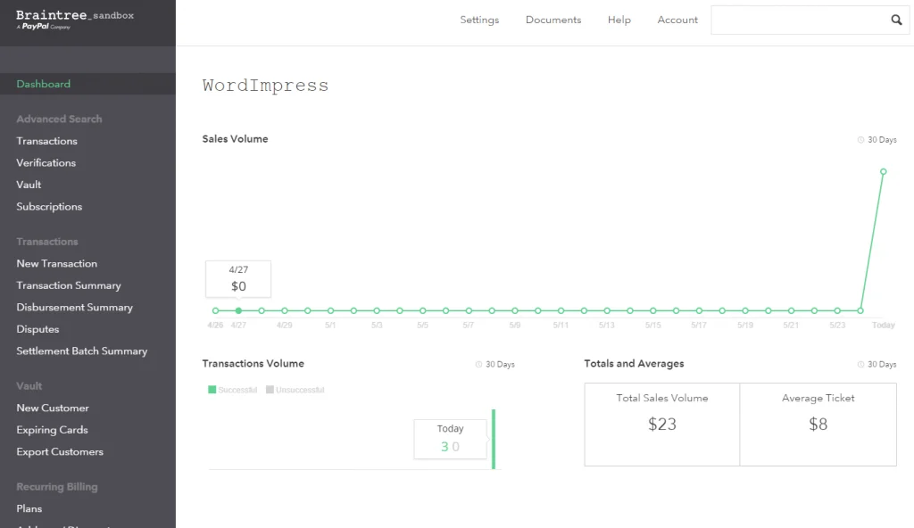Screen dimensions: 914x528
Task: Toggle the Unsuccessful transactions legend
Action: pyautogui.click(x=295, y=389)
